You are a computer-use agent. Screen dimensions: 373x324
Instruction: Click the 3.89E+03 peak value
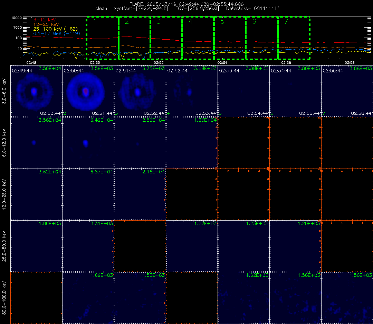257,68
